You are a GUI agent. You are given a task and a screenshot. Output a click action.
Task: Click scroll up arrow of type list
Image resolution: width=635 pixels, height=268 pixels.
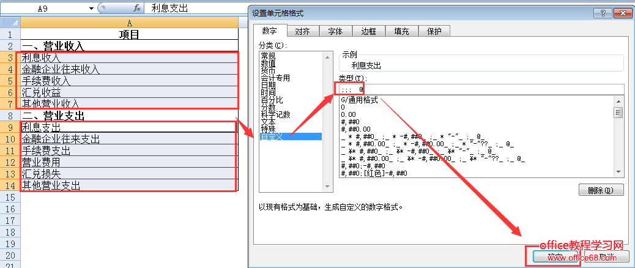tap(618, 100)
